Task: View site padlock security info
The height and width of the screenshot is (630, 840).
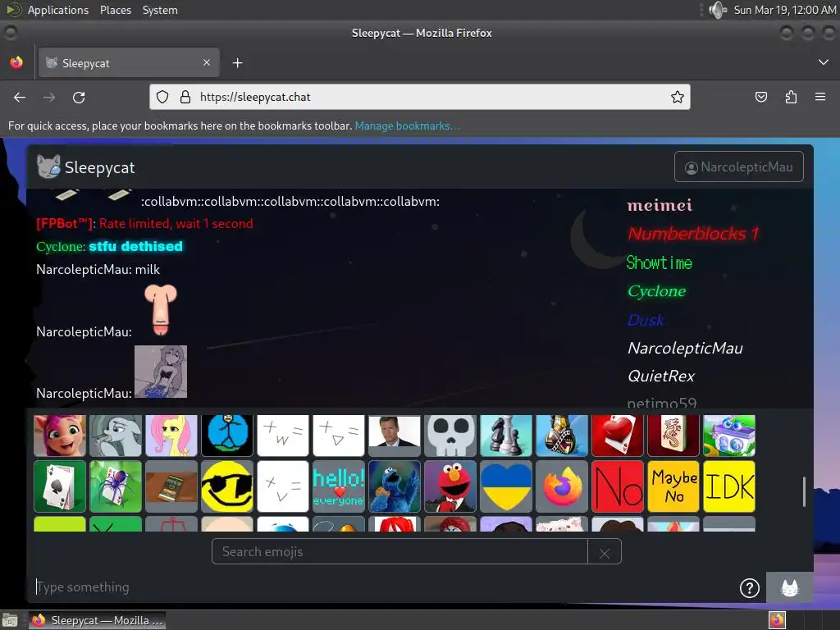Action: click(x=185, y=97)
